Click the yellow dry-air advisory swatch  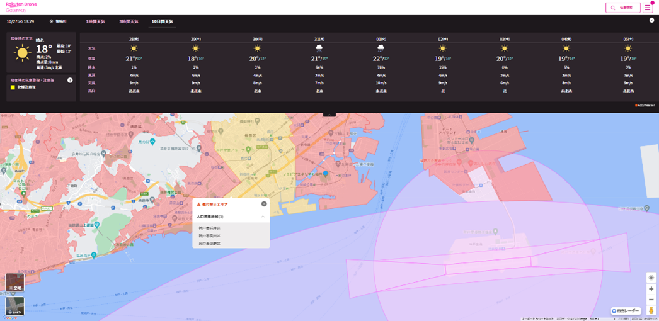point(13,87)
